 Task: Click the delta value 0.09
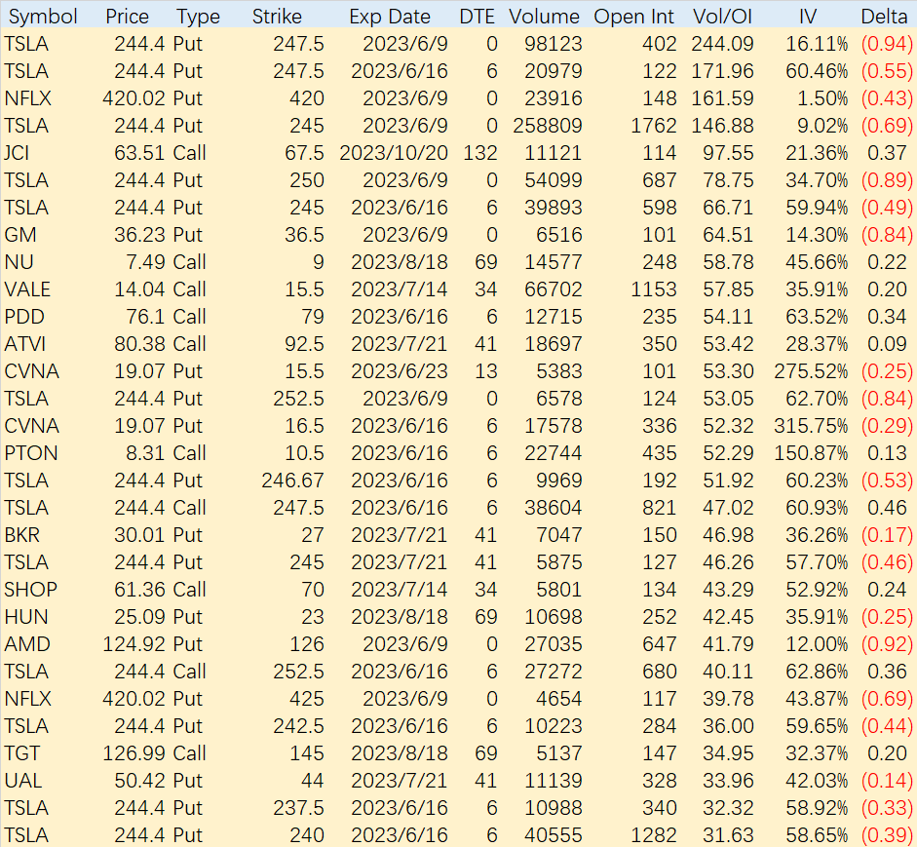tap(887, 344)
